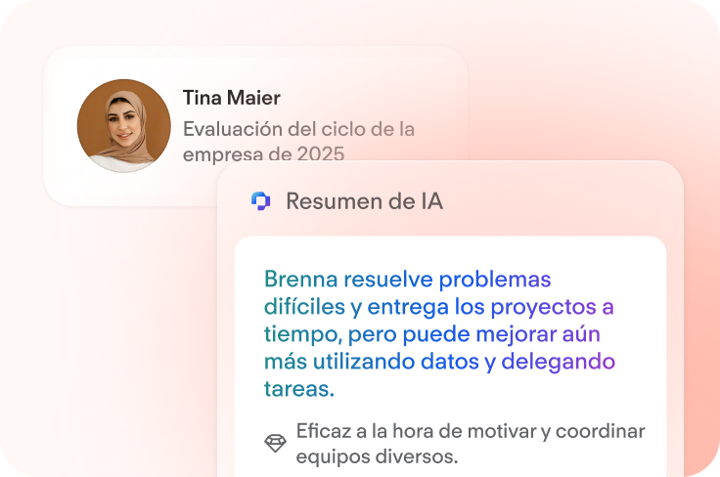Viewport: 720px width, 477px height.
Task: Click 'equipos diversos.' text
Action: [x=377, y=456]
